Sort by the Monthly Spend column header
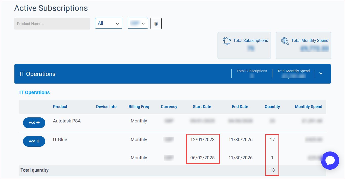The image size is (345, 179). [x=309, y=107]
